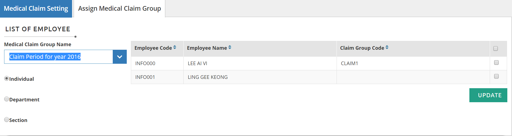Check the box for employee LEE AI VI
Image resolution: width=512 pixels, height=136 pixels.
[496, 63]
